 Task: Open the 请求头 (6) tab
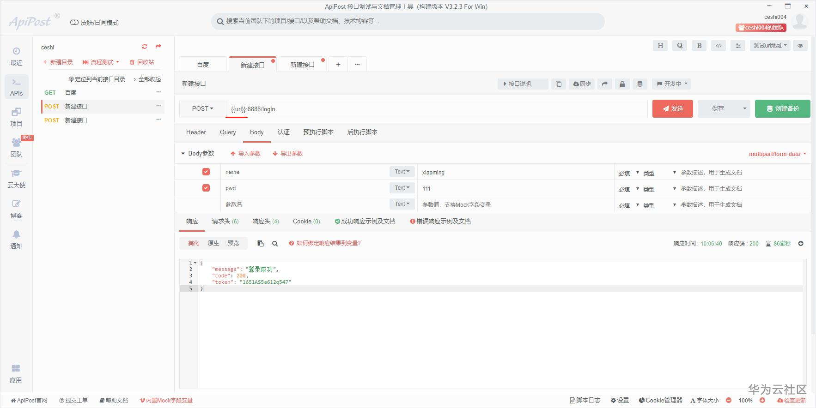pyautogui.click(x=225, y=222)
